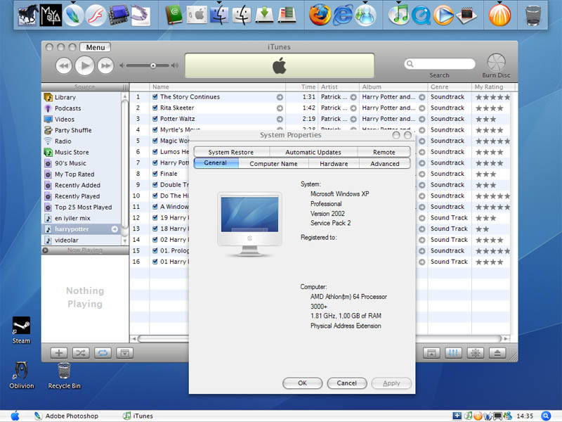Collapse the Now Playing artwork pane
The height and width of the screenshot is (422, 562).
point(45,250)
